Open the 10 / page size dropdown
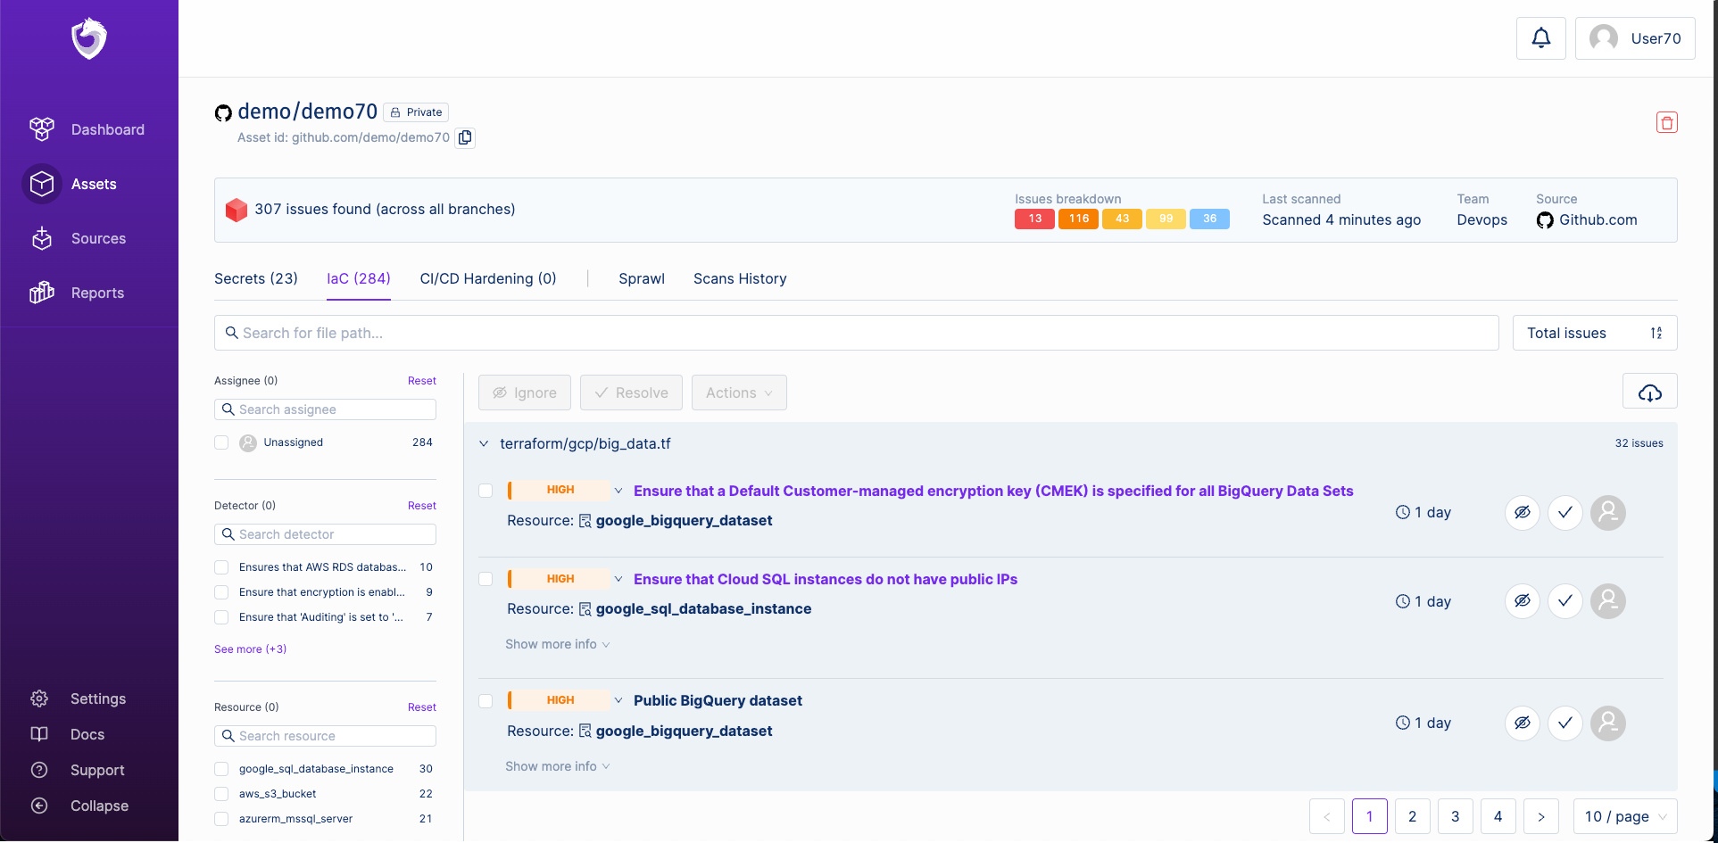 pyautogui.click(x=1625, y=816)
